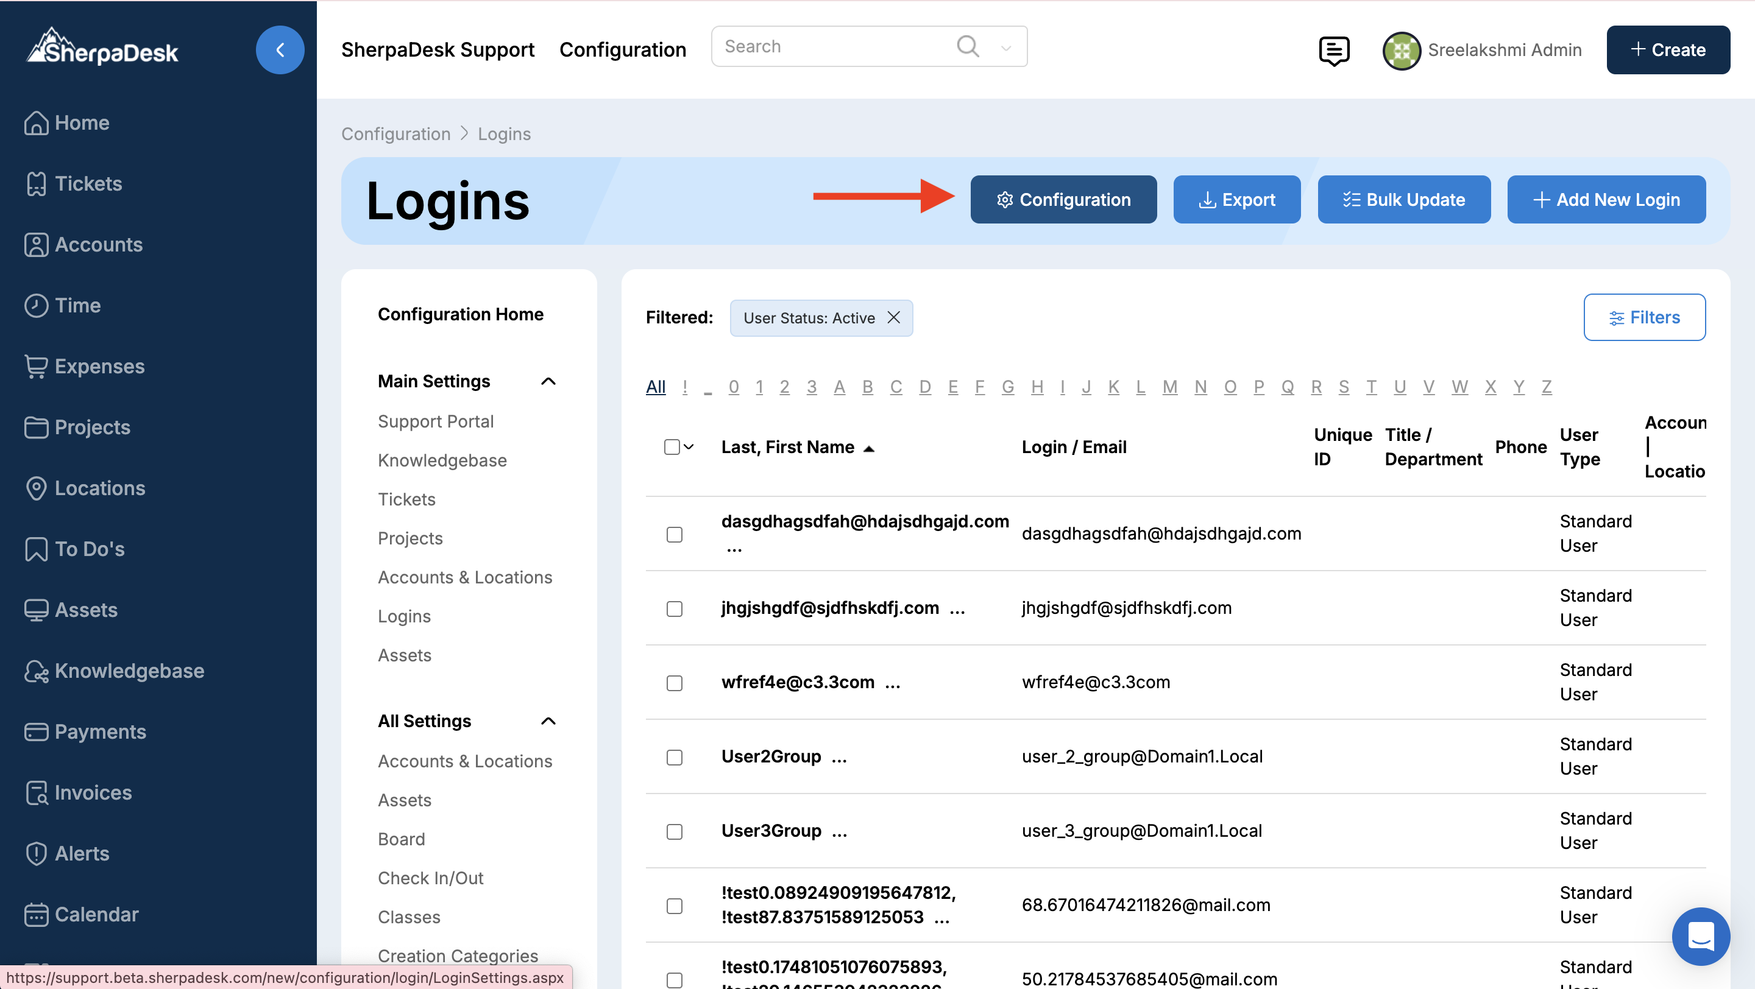Select the User2Group row checkbox
Image resolution: width=1755 pixels, height=989 pixels.
(x=675, y=757)
